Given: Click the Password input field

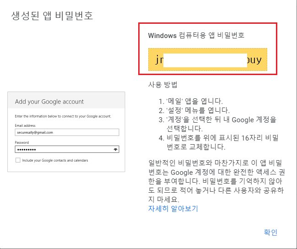Looking at the screenshot, I should pos(67,149).
